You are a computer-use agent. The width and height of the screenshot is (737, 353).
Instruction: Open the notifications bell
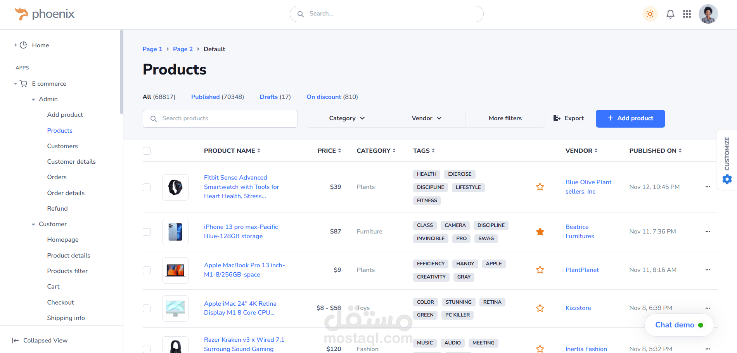[x=670, y=14]
